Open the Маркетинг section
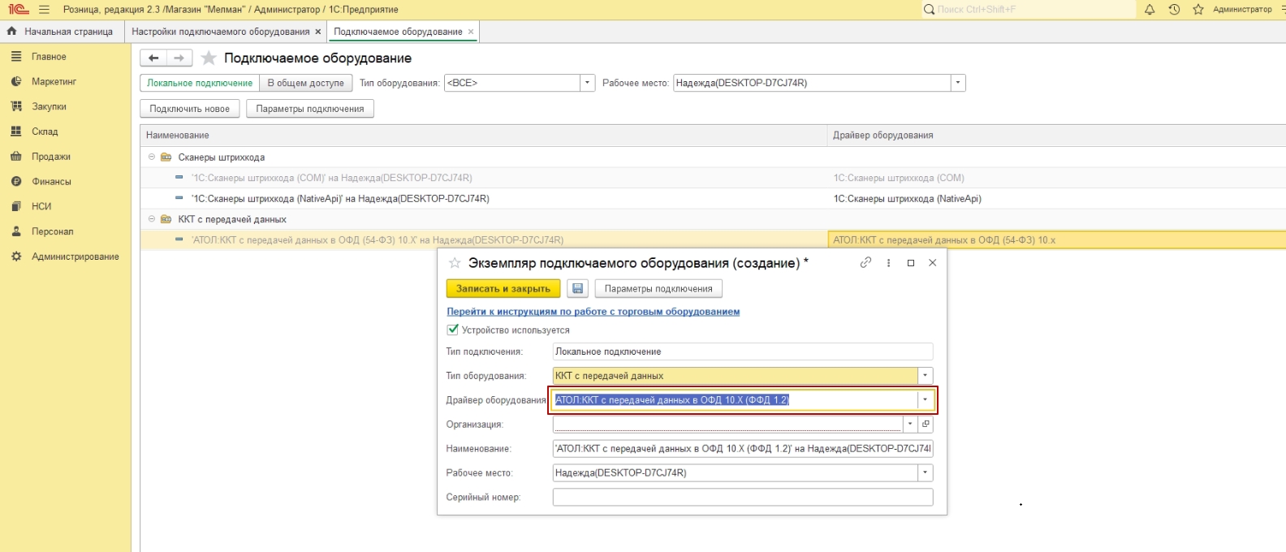1286x552 pixels. (54, 82)
